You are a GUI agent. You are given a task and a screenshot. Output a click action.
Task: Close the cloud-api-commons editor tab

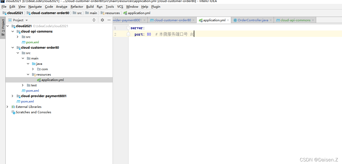[x=313, y=20]
